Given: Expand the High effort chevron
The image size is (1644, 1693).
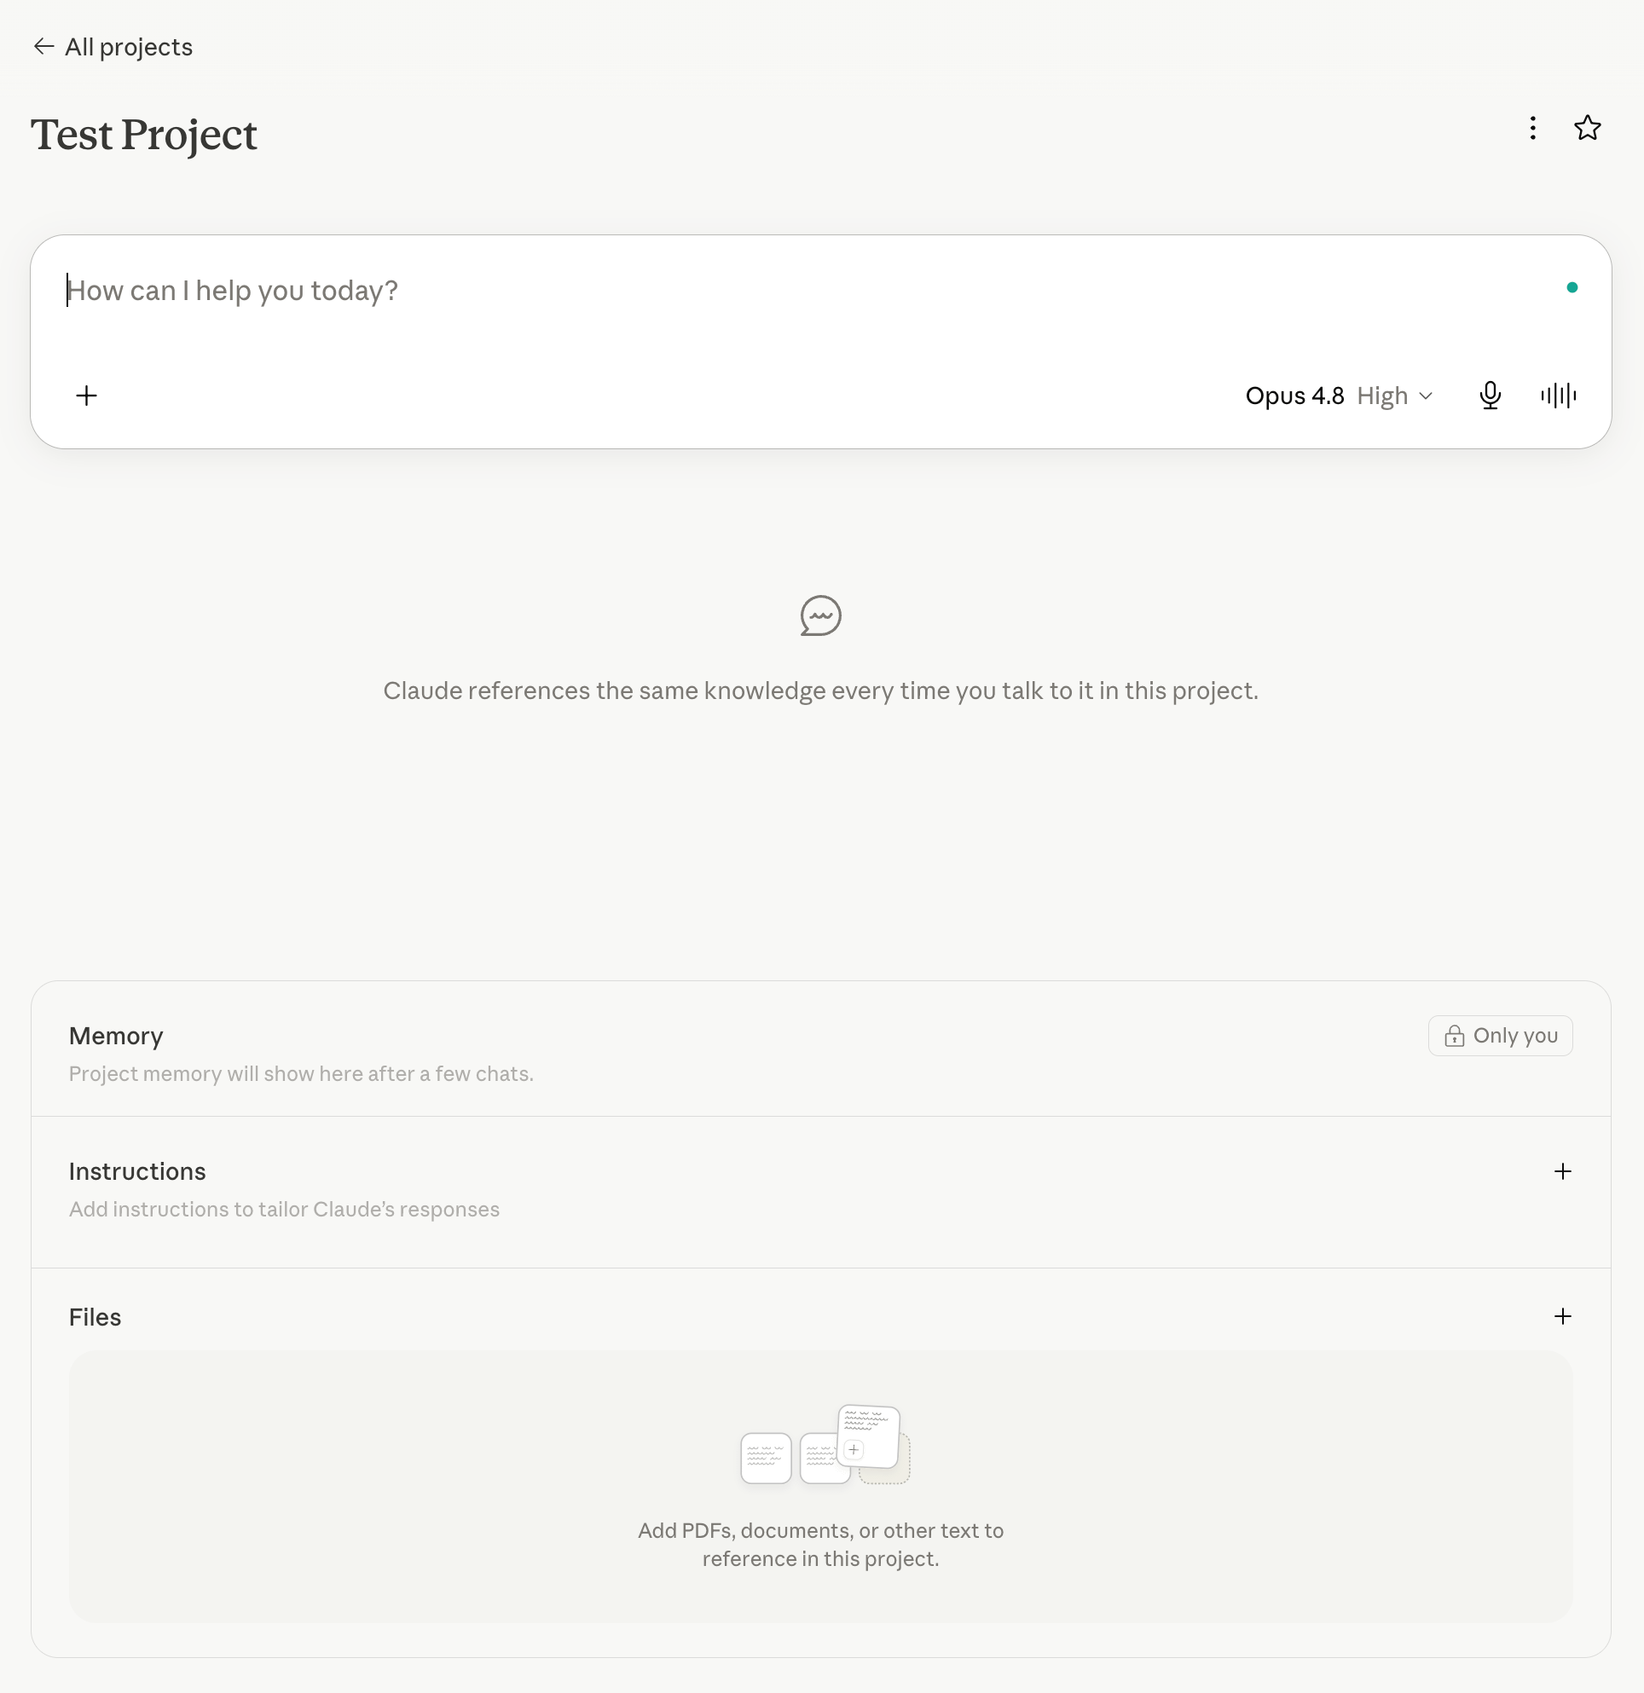Looking at the screenshot, I should (x=1427, y=396).
